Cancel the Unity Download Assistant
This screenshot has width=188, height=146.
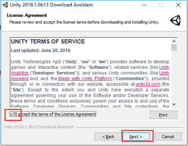[168, 137]
